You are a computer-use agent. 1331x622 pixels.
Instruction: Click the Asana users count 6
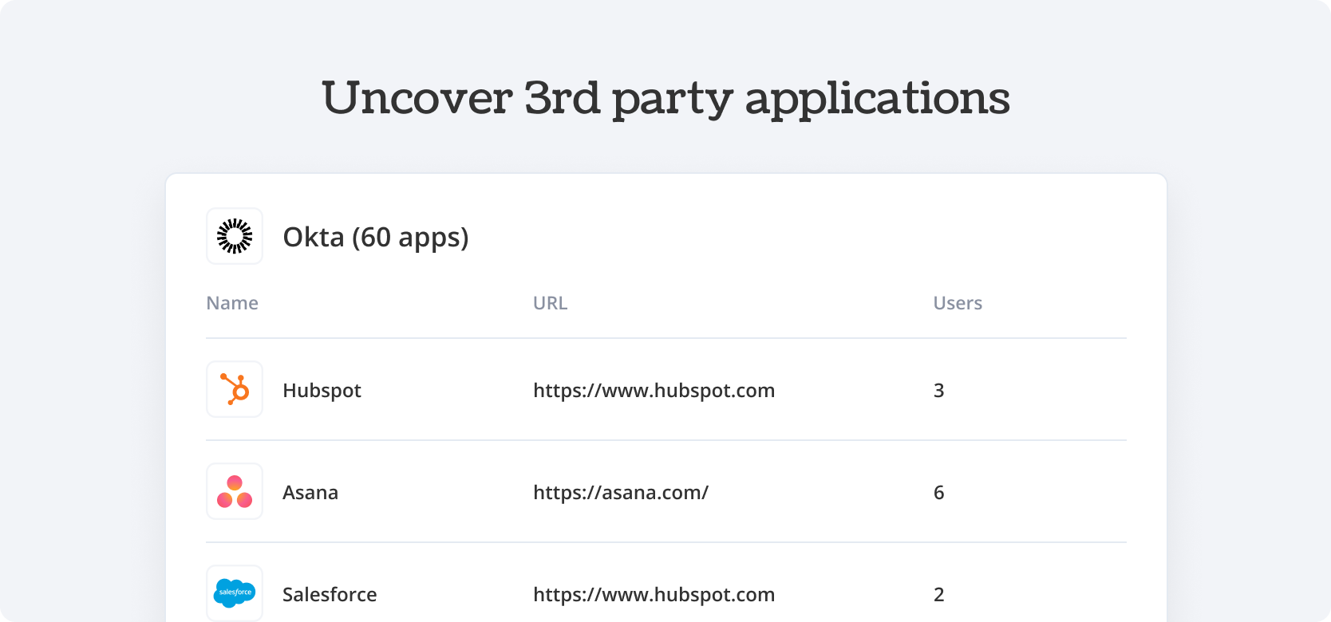pos(939,492)
